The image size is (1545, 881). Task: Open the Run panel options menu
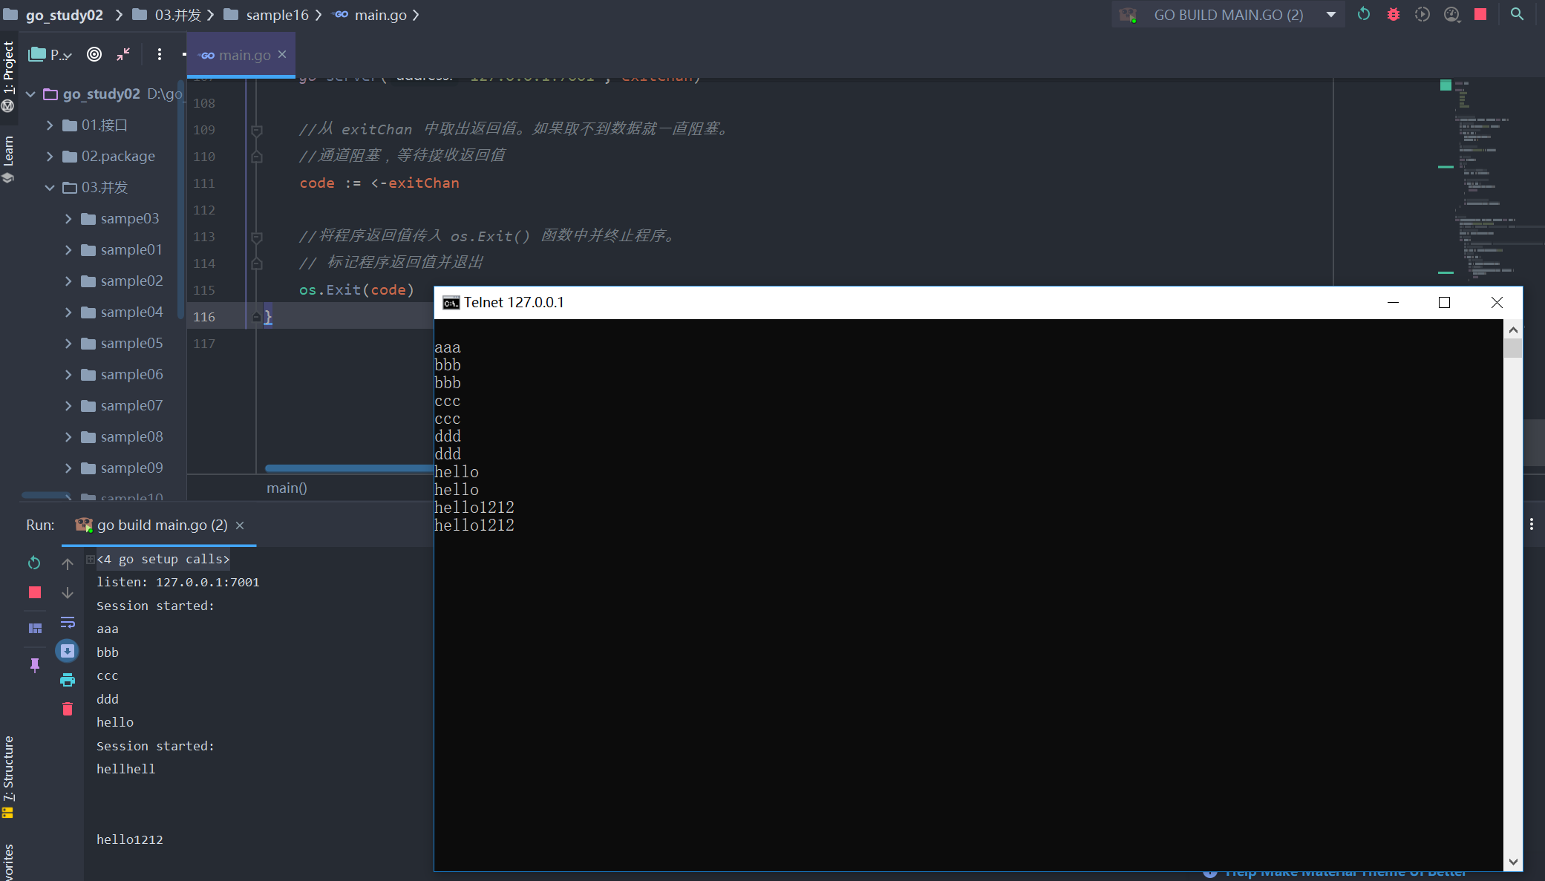point(1532,524)
